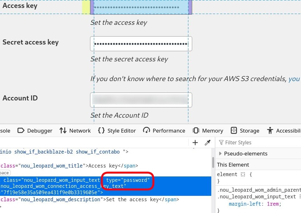Click the Performance gauge icon
This screenshot has height=213, width=301.
point(146,131)
